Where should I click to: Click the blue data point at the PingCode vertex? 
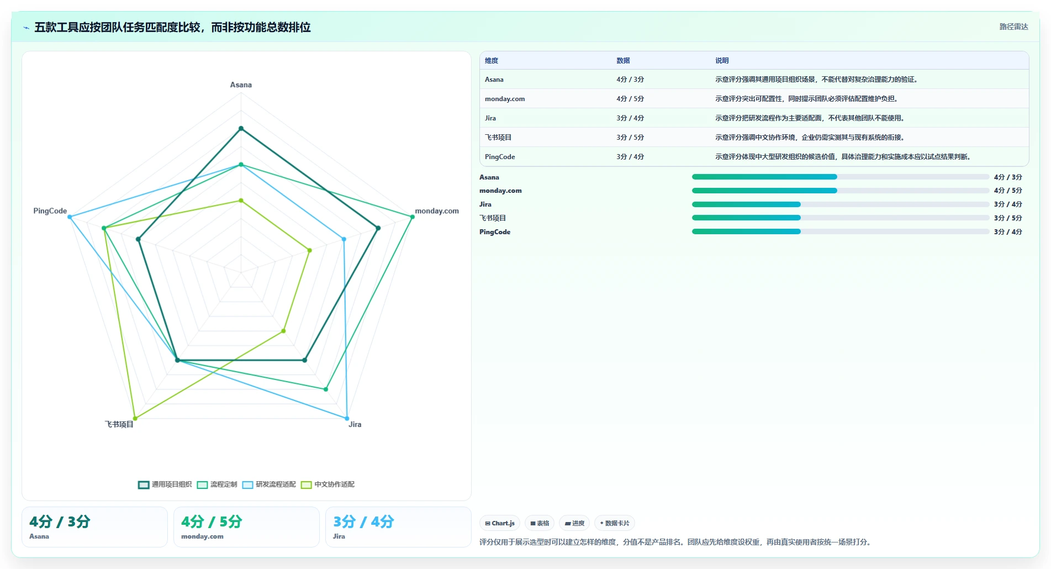pos(70,217)
